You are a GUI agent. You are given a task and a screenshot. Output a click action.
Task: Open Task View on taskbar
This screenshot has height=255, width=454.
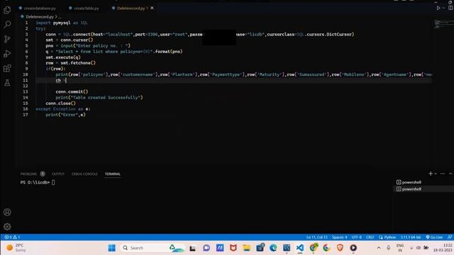click(192, 248)
